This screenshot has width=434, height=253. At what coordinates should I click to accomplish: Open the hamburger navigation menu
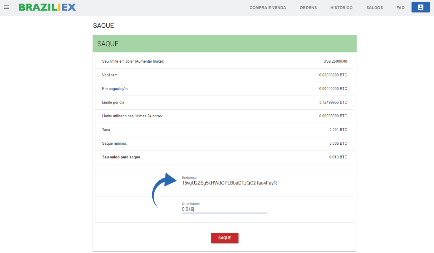pos(6,7)
